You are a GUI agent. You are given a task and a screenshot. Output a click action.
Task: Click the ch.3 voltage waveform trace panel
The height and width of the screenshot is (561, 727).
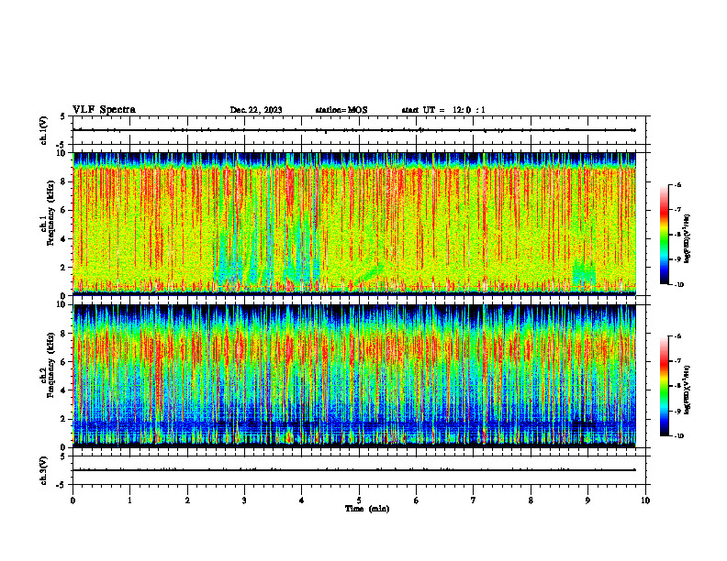359,470
